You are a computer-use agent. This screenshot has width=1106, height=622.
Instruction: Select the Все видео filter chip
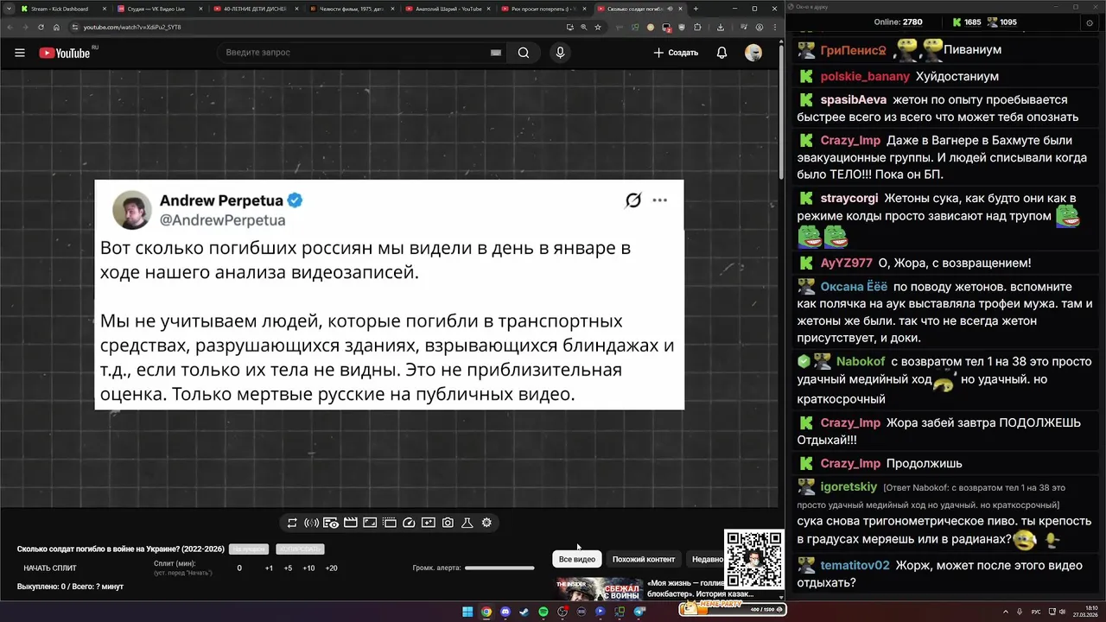coord(576,559)
